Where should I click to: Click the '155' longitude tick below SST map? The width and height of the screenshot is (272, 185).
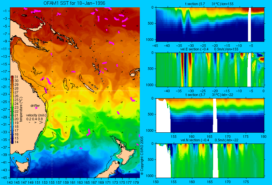pyautogui.click(x=52, y=182)
